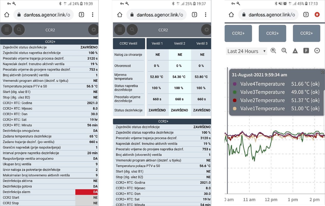
Task: Tap lock icon in right browser address bar
Action: click(x=244, y=15)
